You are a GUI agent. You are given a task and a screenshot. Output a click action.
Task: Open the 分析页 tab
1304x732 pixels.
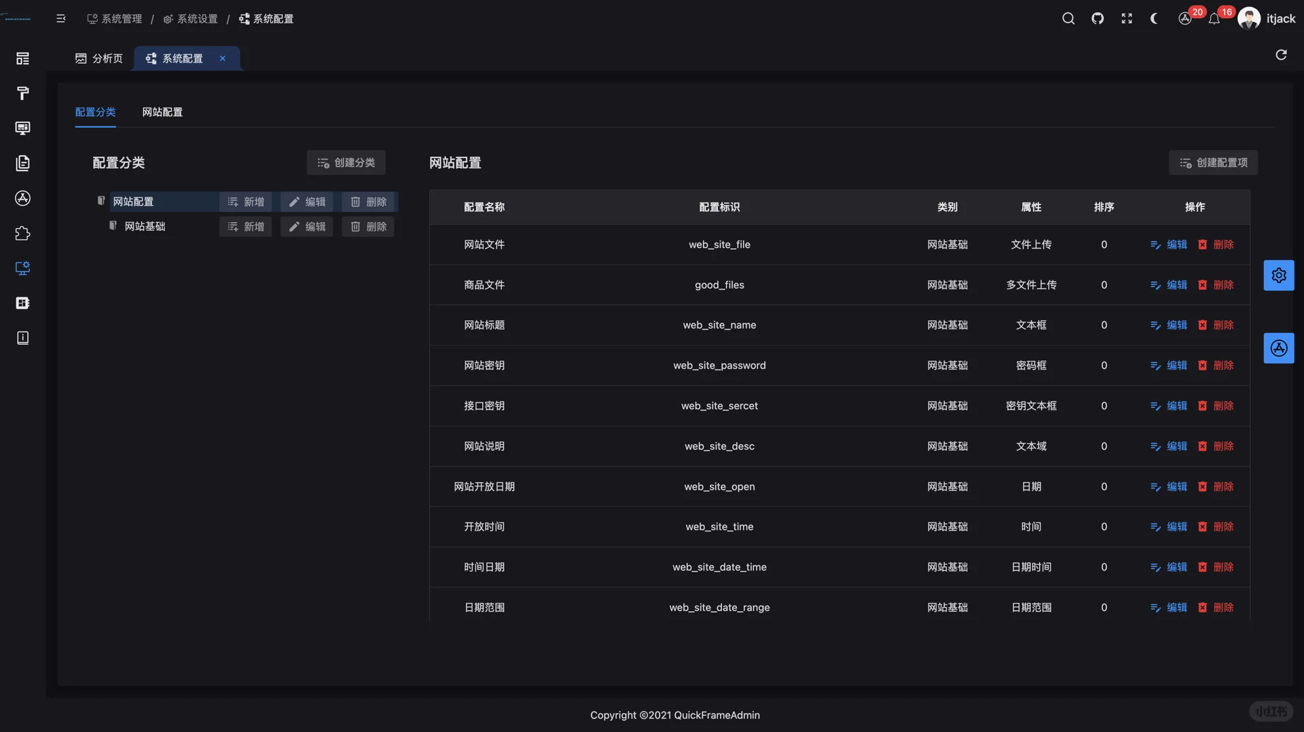click(99, 58)
